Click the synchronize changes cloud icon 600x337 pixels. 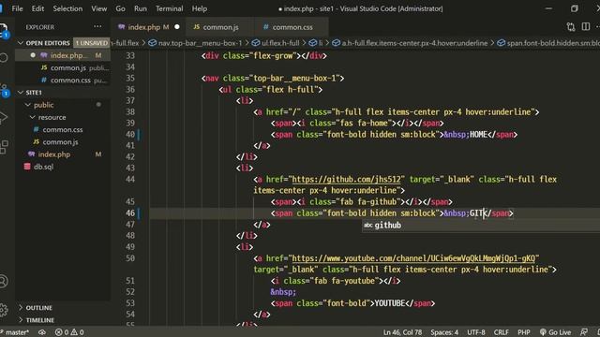42,332
